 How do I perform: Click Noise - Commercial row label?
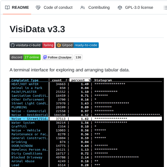tap(29, 111)
